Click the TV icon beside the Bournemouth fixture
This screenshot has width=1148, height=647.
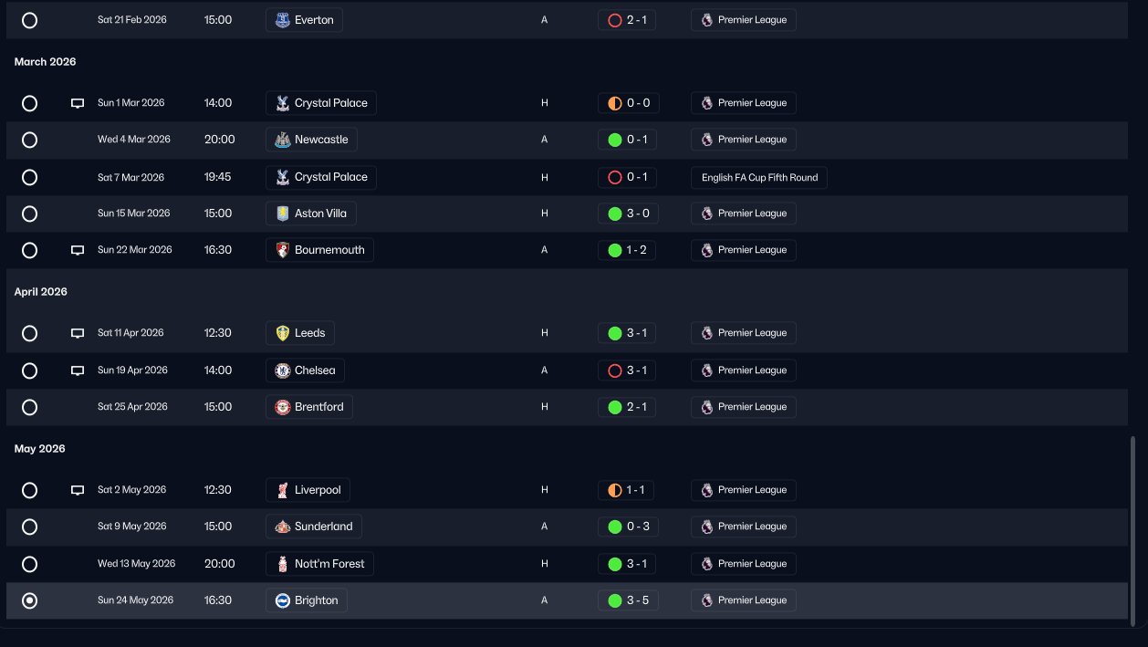pyautogui.click(x=78, y=250)
